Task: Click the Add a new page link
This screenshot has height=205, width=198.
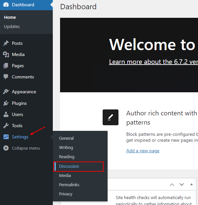Action: 143,151
